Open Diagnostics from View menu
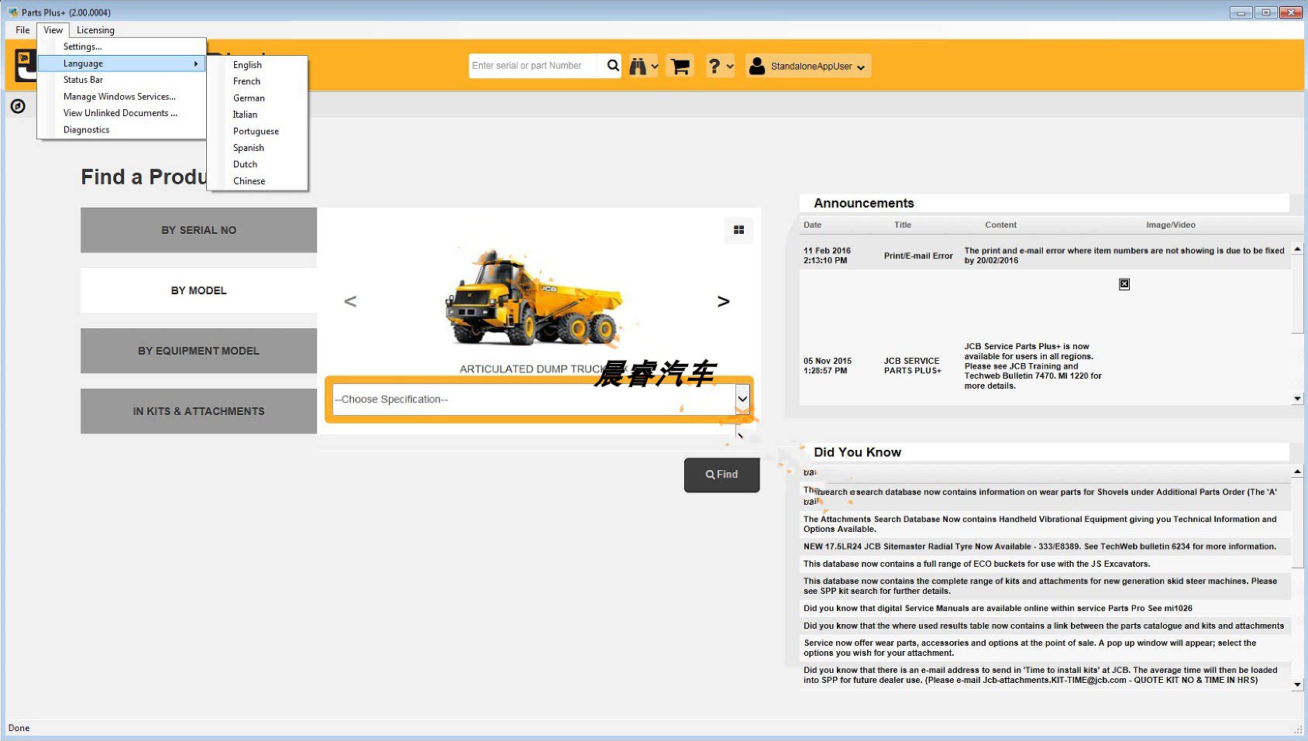1308x741 pixels. (122, 130)
